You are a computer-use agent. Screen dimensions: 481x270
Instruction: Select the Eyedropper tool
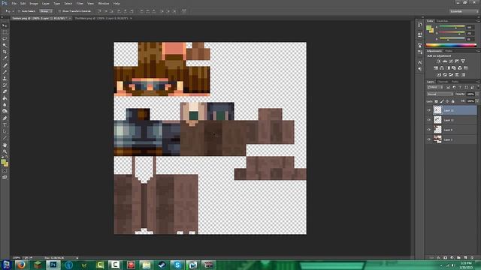5,58
